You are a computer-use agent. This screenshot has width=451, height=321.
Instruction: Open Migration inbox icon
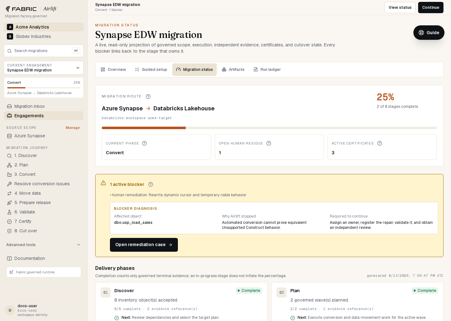(x=9, y=106)
